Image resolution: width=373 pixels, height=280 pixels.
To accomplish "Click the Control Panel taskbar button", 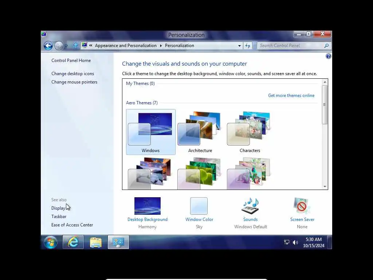I will point(118,242).
